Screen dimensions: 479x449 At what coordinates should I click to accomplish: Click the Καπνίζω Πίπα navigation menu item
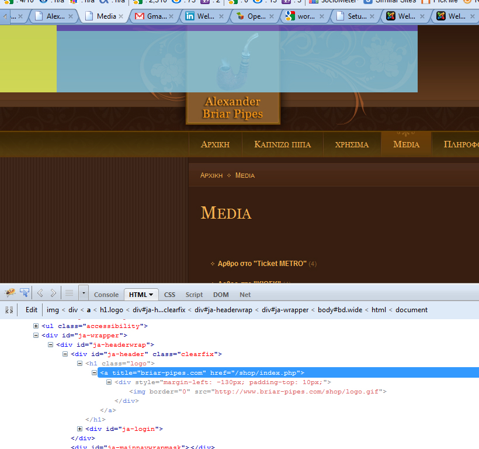(282, 144)
